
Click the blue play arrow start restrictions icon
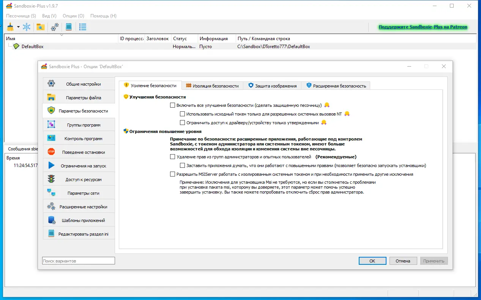tap(51, 166)
